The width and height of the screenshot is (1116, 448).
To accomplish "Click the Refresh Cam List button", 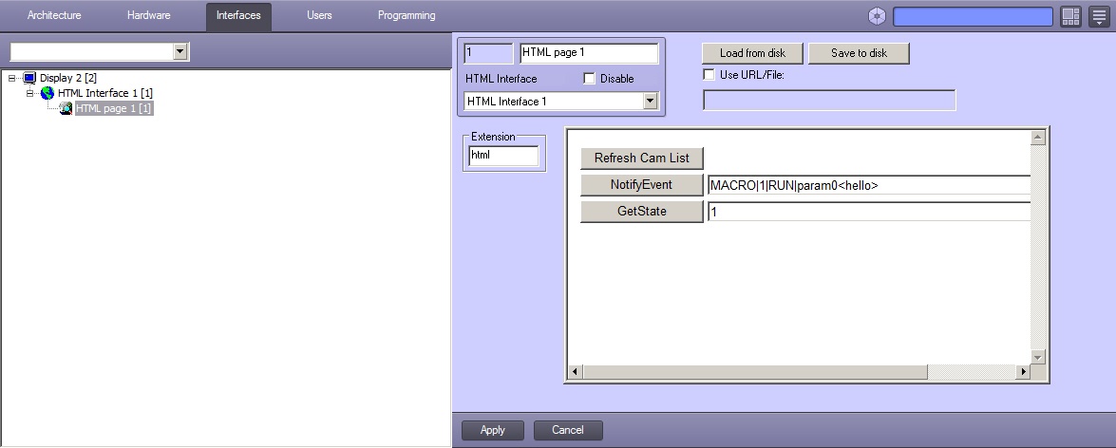I will tap(641, 158).
